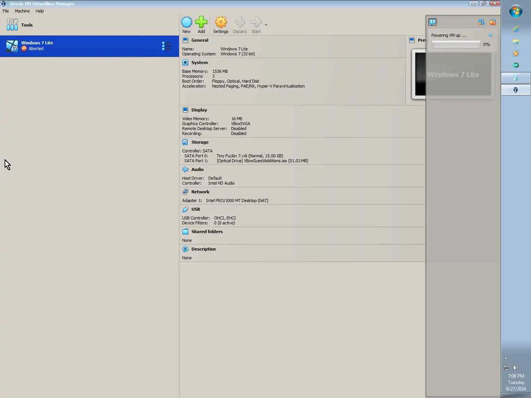Open the Help menu
Image resolution: width=531 pixels, height=398 pixels.
pyautogui.click(x=40, y=11)
